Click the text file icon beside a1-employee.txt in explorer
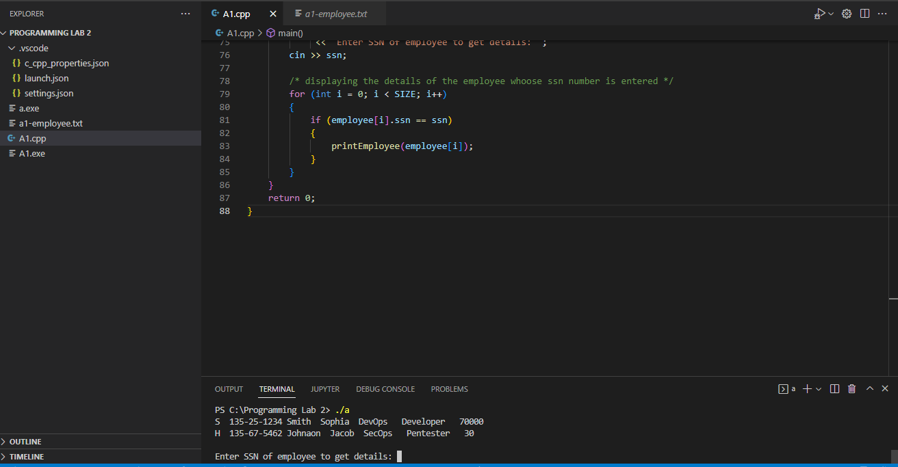Screen dimensions: 898x467 click(12, 123)
